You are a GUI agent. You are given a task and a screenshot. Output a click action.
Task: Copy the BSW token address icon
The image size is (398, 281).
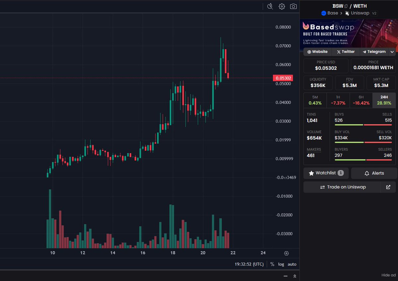pyautogui.click(x=346, y=6)
